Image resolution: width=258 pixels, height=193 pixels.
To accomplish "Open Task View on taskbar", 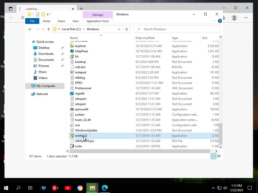I will click(30, 188).
